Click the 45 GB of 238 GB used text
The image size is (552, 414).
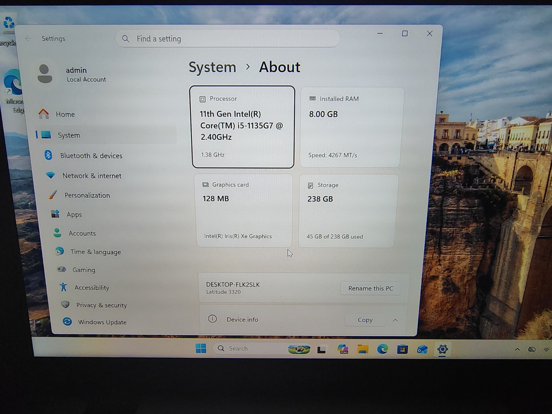[x=335, y=237]
